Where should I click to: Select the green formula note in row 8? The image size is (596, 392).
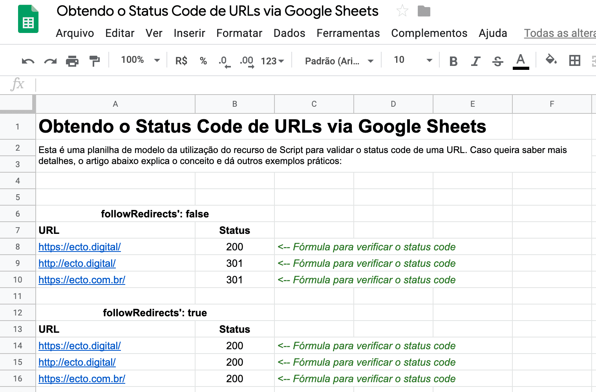click(x=367, y=247)
